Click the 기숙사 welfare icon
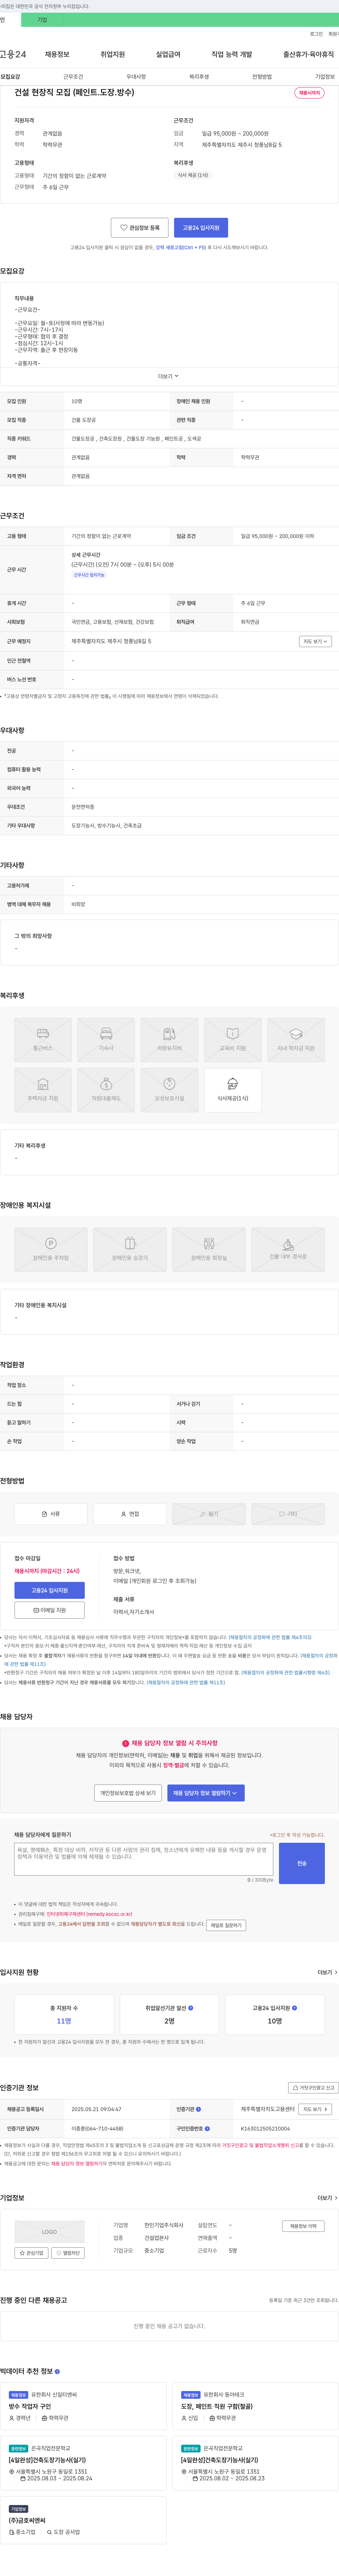The width and height of the screenshot is (339, 2576). point(106,1040)
